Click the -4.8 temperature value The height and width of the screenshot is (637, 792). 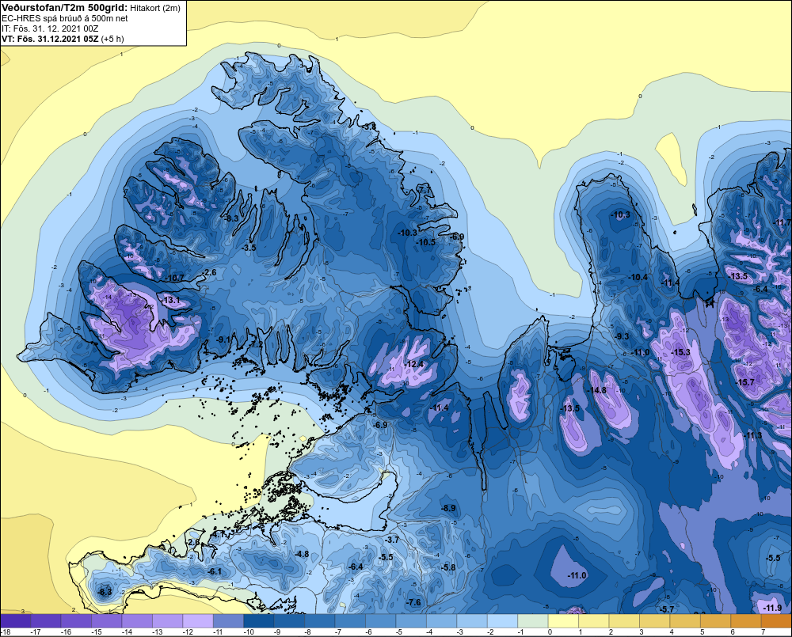pyautogui.click(x=302, y=554)
